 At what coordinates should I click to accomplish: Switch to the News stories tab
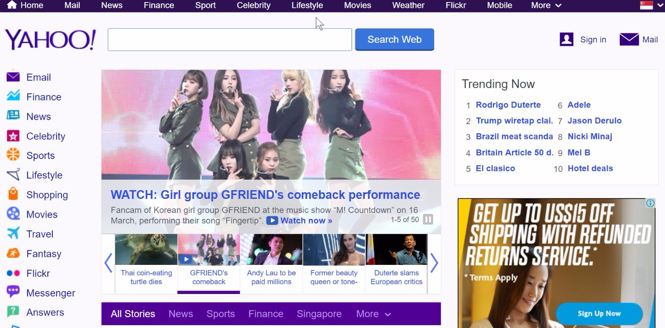181,314
